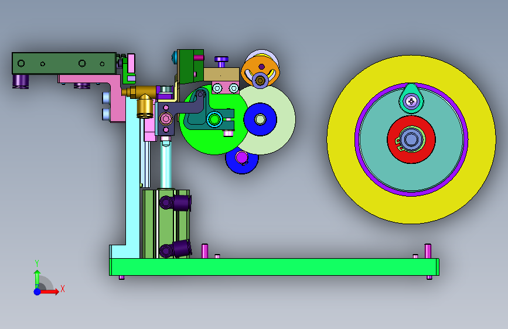
Task: Select the long green base plate
Action: click(x=274, y=267)
